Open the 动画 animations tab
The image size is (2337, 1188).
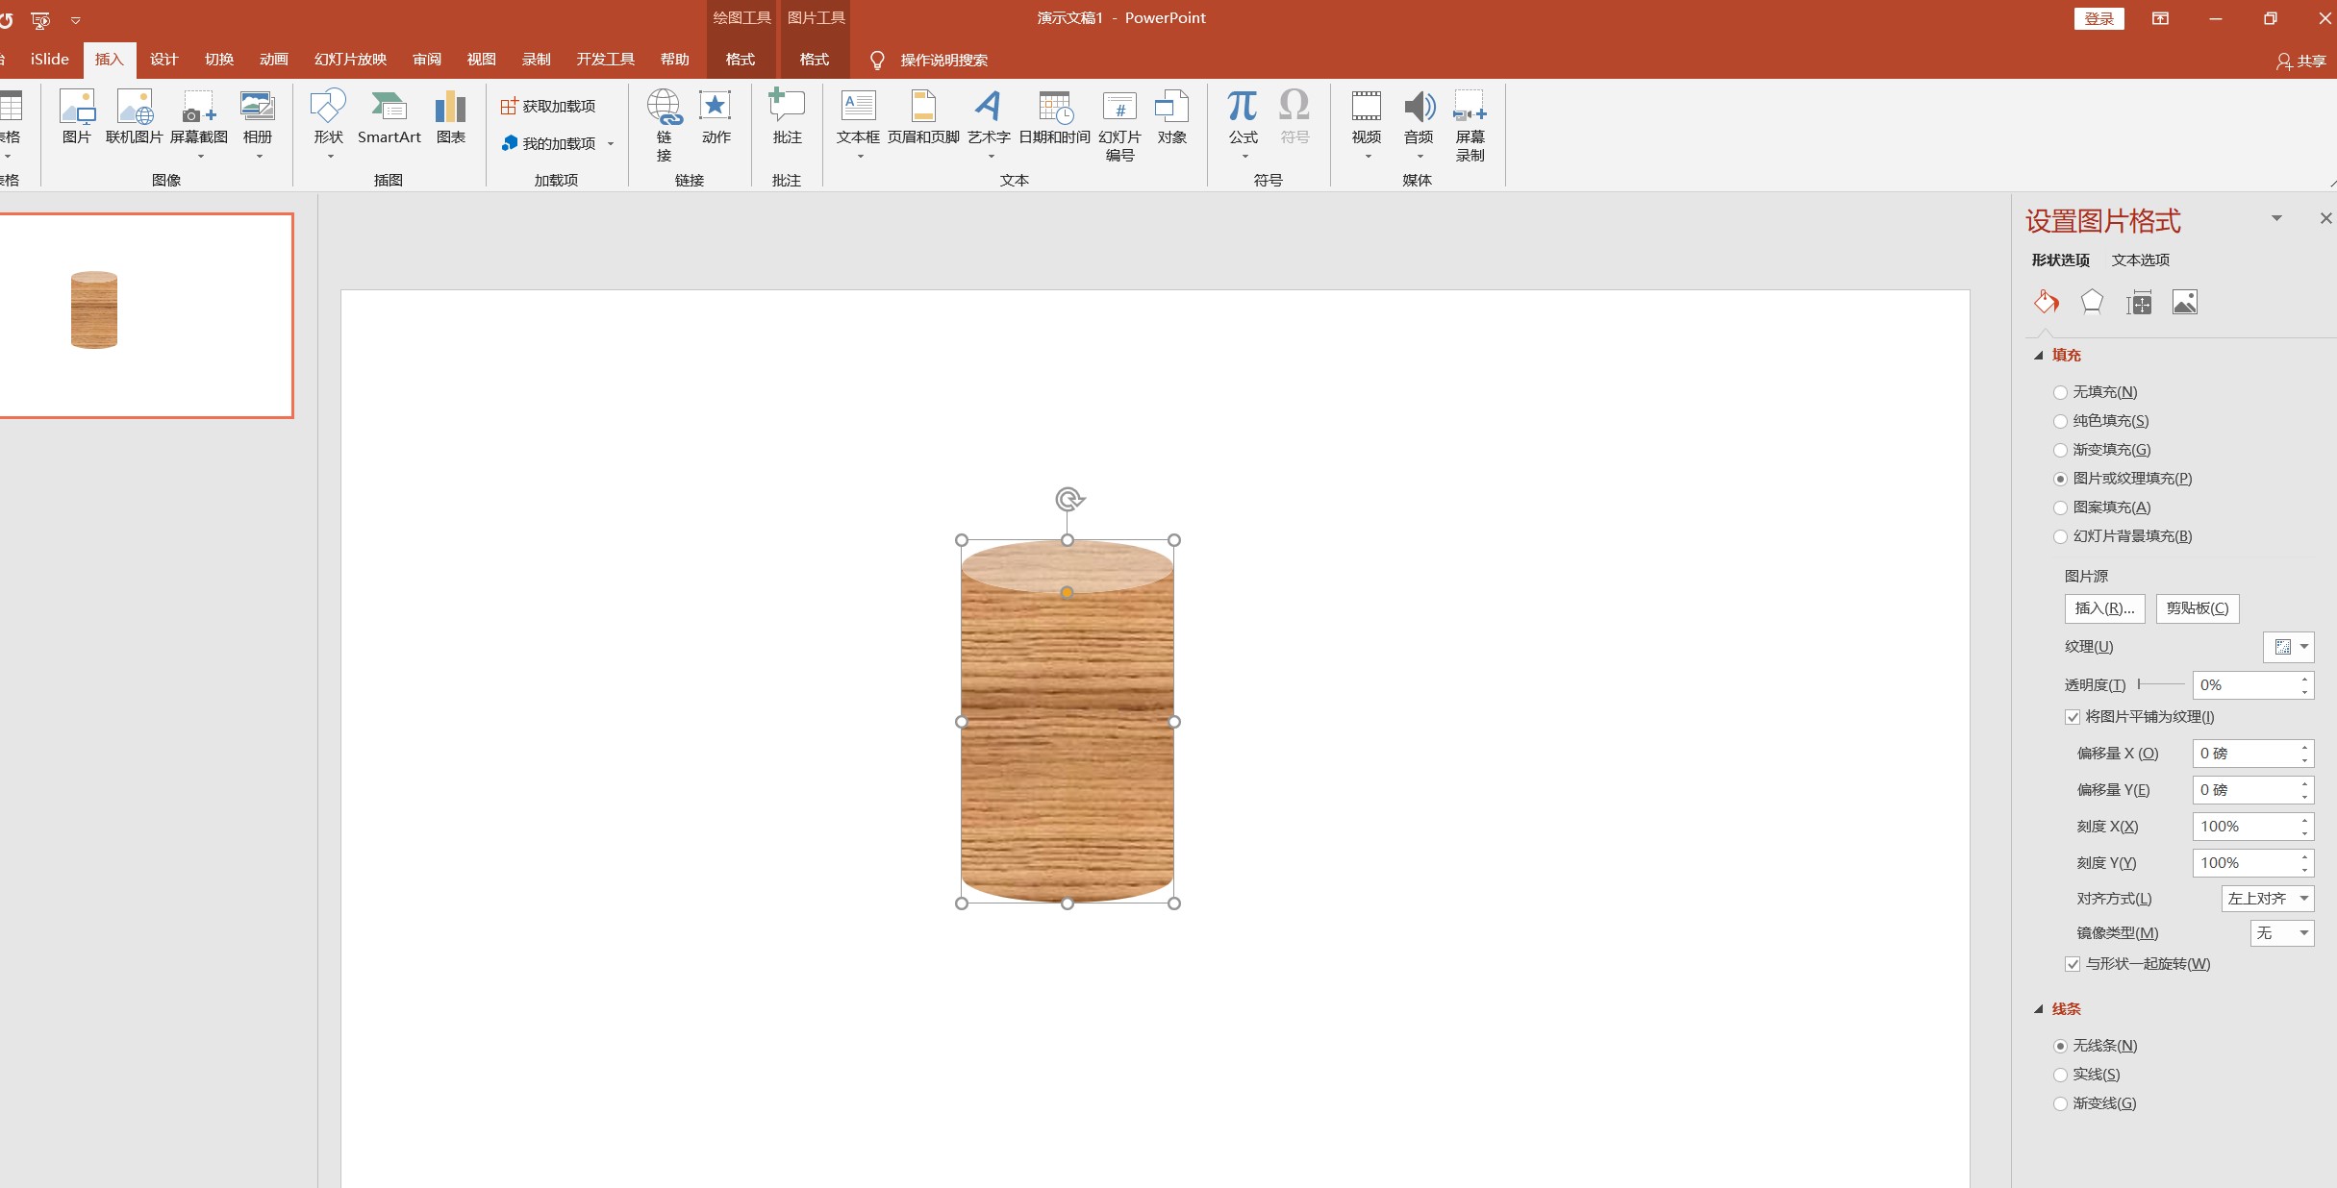click(x=273, y=60)
